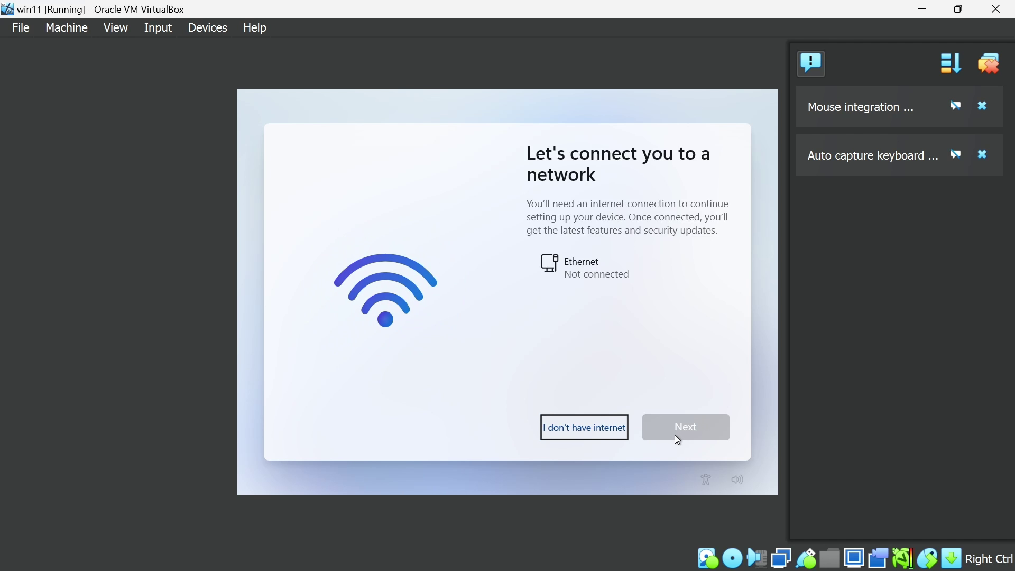Toggle notification sort order button

951,63
